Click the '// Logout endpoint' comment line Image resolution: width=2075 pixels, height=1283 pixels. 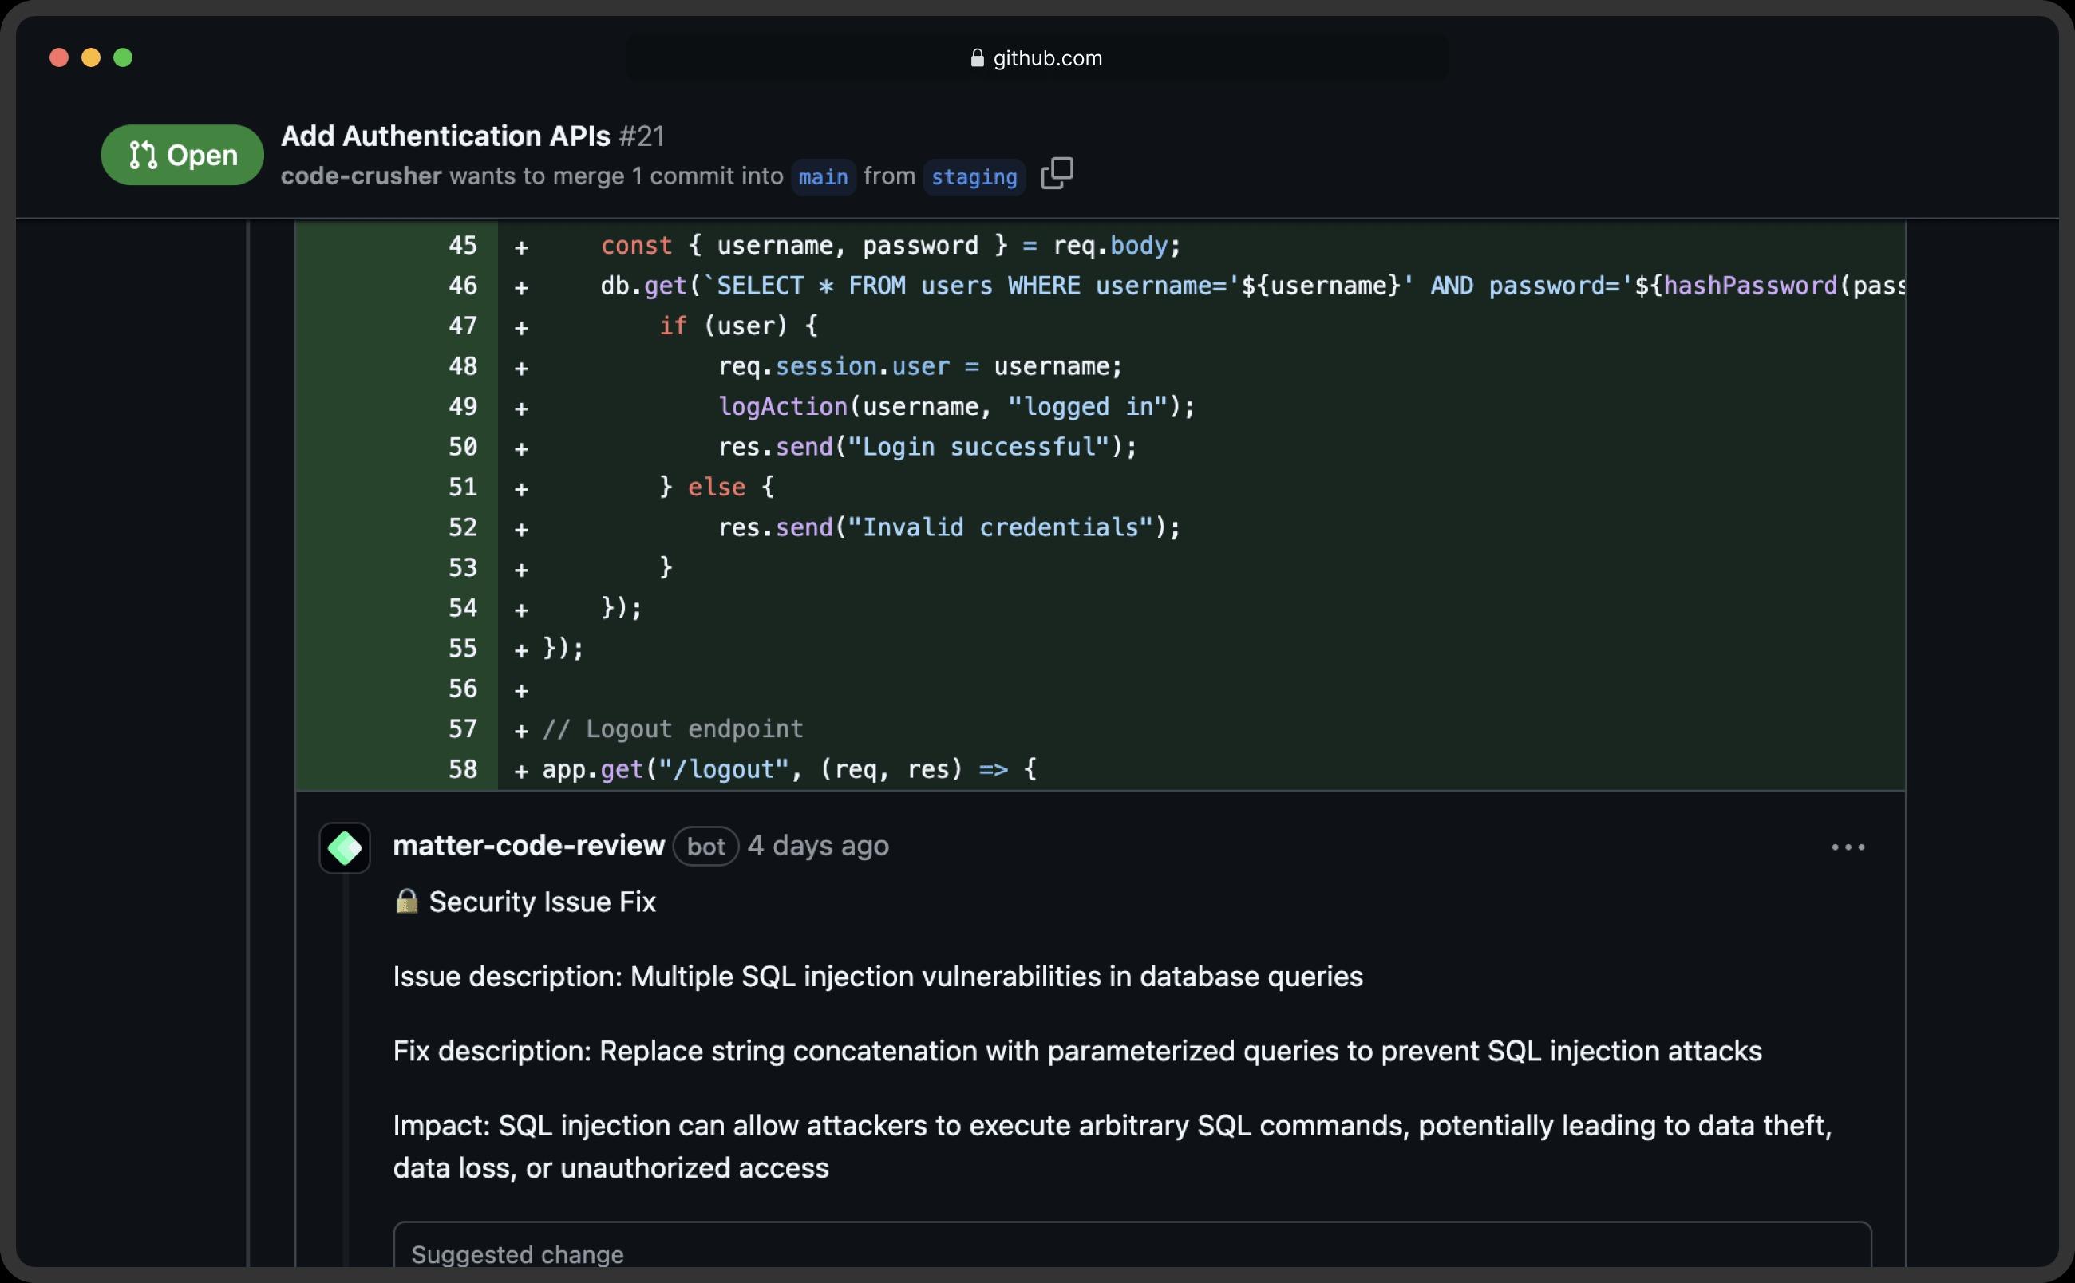673,729
